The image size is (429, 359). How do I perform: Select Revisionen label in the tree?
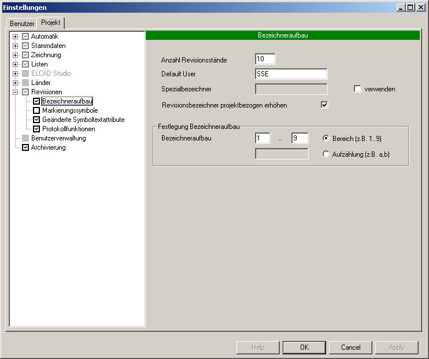click(x=46, y=92)
